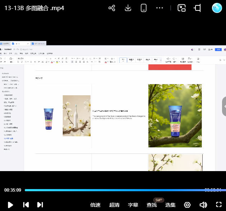Click the 查找 search button
The image size is (226, 211).
pos(152,205)
